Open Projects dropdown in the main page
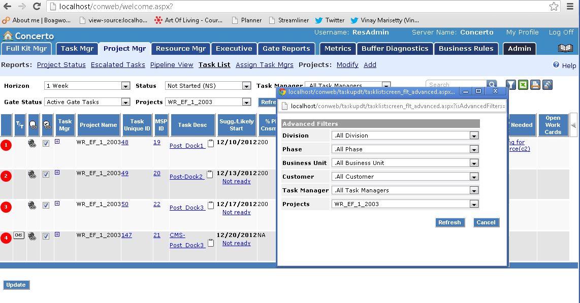 (x=208, y=102)
